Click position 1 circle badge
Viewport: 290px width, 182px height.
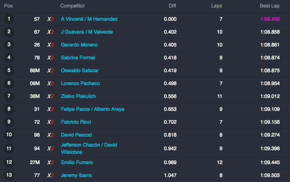pos(9,19)
